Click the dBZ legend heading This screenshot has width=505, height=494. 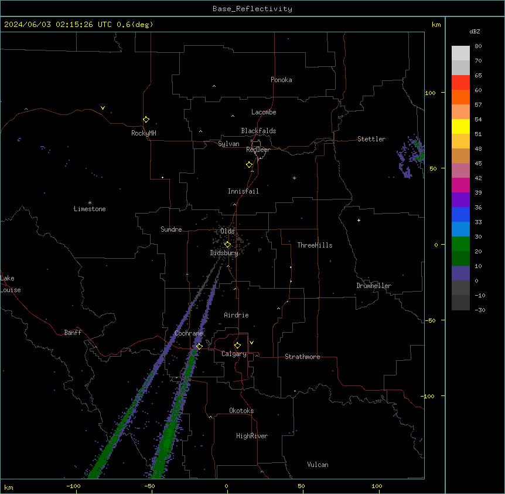475,31
